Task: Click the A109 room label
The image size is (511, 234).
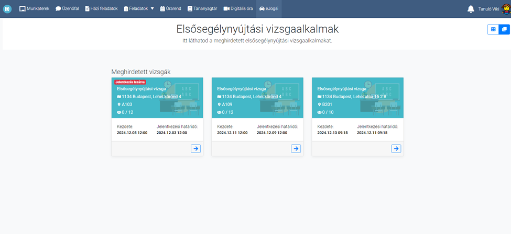Action: (x=227, y=104)
